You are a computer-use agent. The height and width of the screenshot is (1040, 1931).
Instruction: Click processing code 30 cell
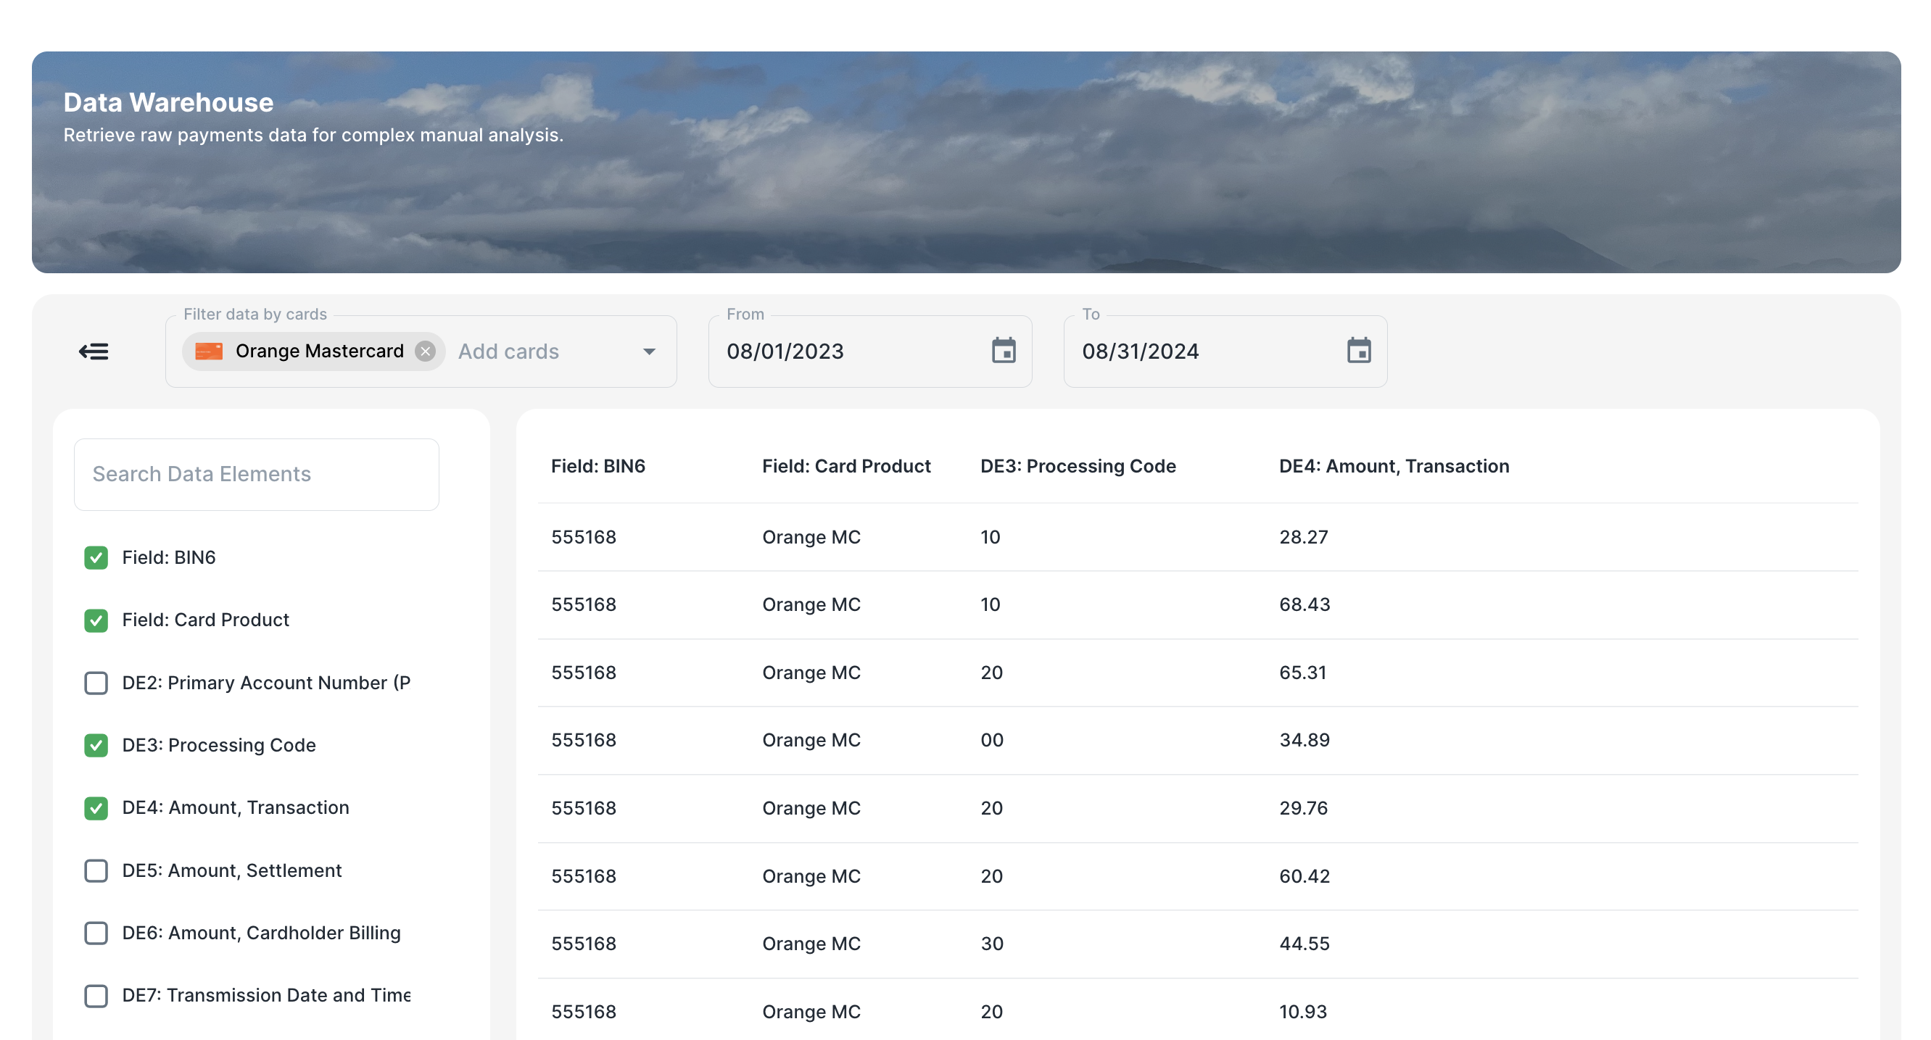click(x=992, y=944)
